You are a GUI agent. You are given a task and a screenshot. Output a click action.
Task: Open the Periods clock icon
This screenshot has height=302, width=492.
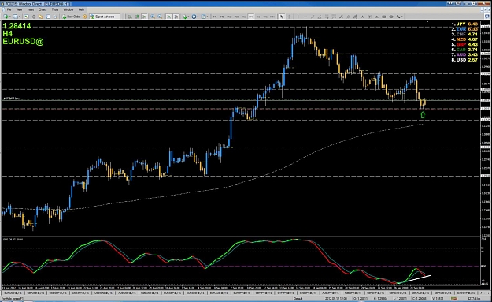194,17
